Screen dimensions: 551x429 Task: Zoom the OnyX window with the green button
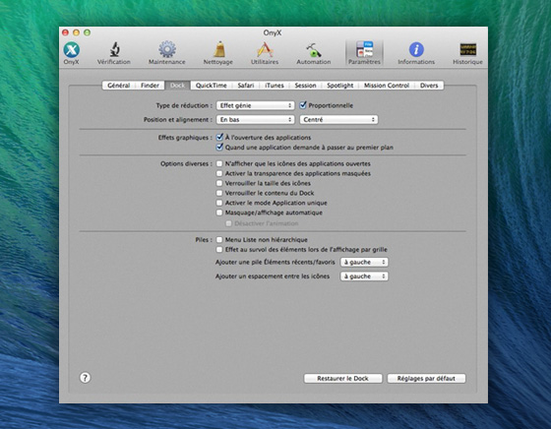pyautogui.click(x=88, y=32)
